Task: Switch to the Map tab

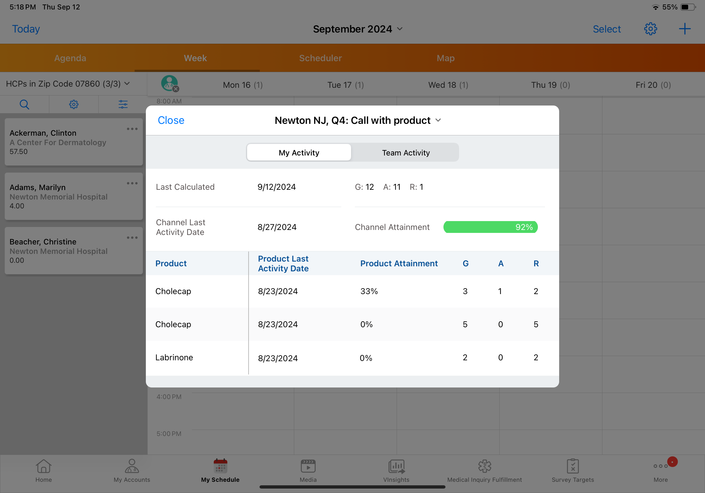Action: (x=445, y=58)
